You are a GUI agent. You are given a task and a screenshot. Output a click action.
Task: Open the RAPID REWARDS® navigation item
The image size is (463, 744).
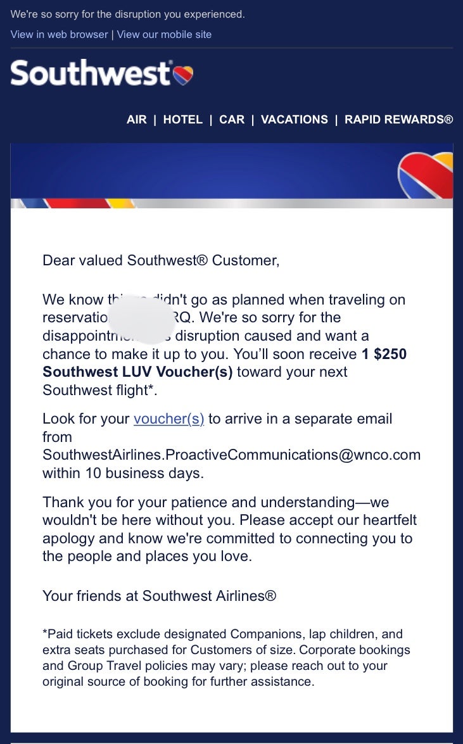[398, 120]
